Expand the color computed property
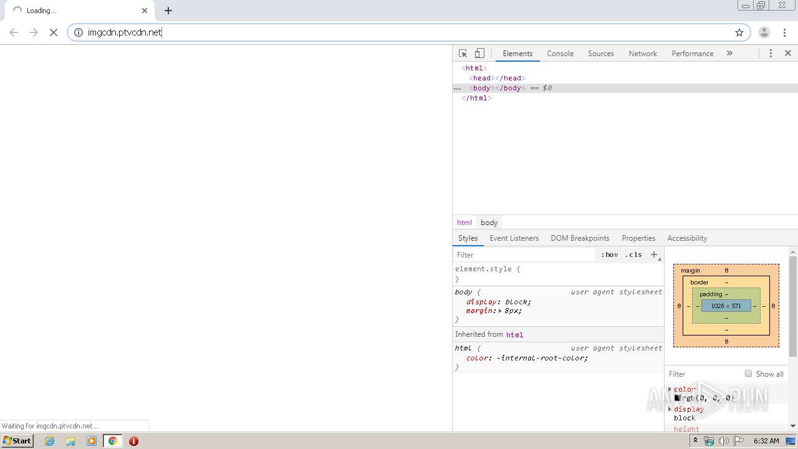The height and width of the screenshot is (449, 798). tap(670, 389)
